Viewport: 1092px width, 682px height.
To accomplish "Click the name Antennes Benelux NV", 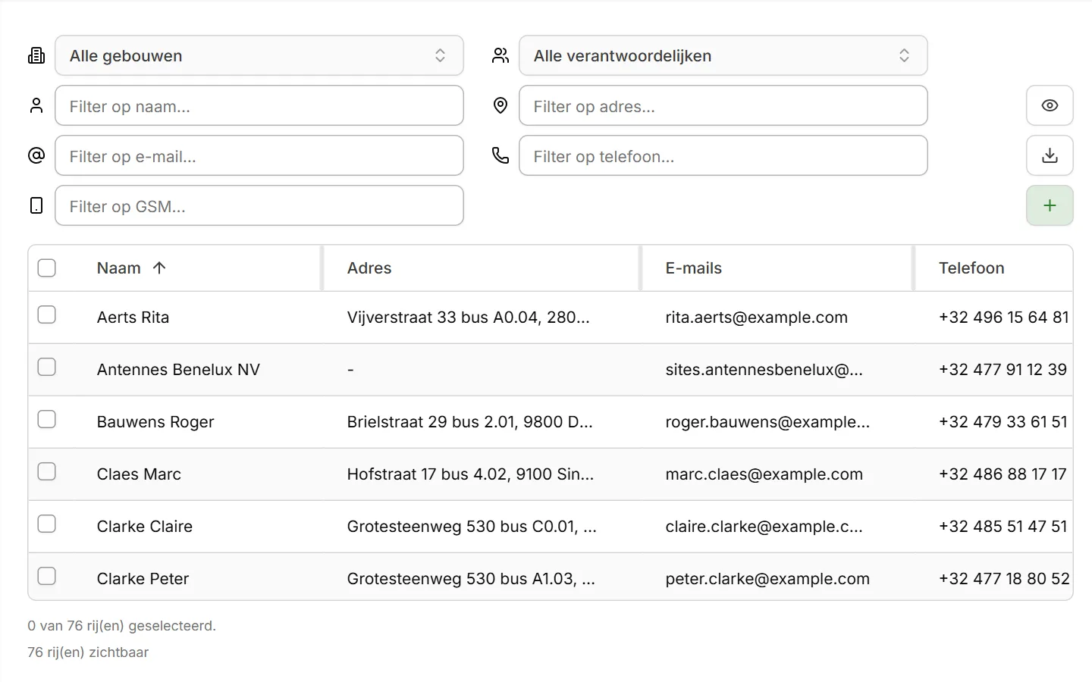I will click(x=178, y=370).
